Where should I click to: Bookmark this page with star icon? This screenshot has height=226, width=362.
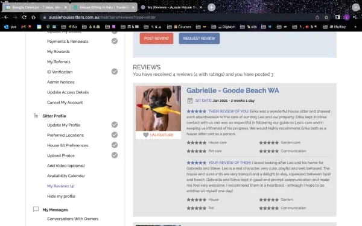pyautogui.click(x=326, y=17)
